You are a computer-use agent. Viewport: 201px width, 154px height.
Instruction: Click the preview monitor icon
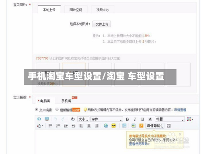47,119
